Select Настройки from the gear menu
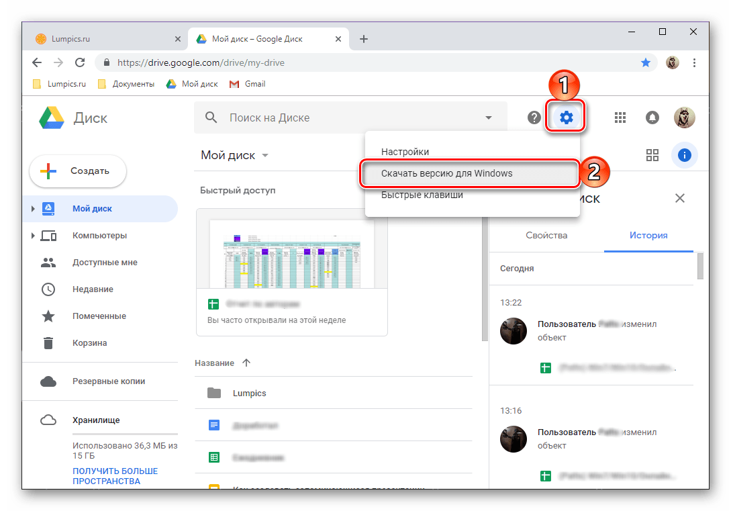731x511 pixels. [473, 152]
